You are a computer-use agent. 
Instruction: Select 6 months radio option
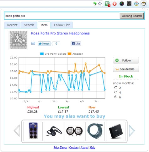coord(116,97)
